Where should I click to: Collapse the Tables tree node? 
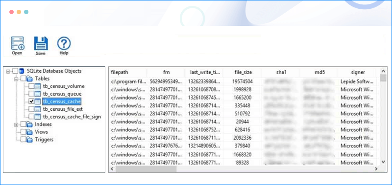click(x=16, y=79)
